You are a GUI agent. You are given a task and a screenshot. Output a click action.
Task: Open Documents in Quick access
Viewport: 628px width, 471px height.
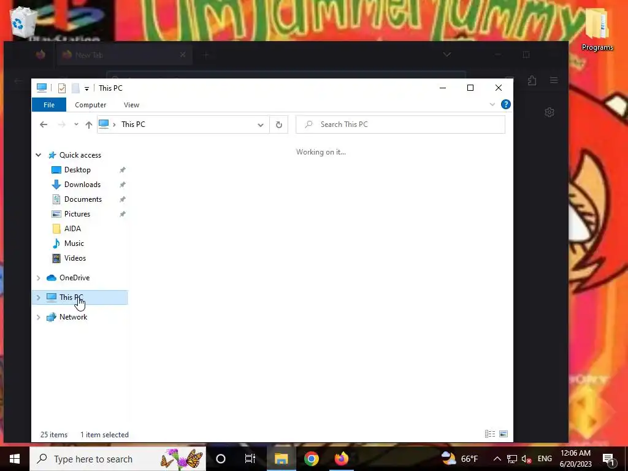[x=83, y=199]
